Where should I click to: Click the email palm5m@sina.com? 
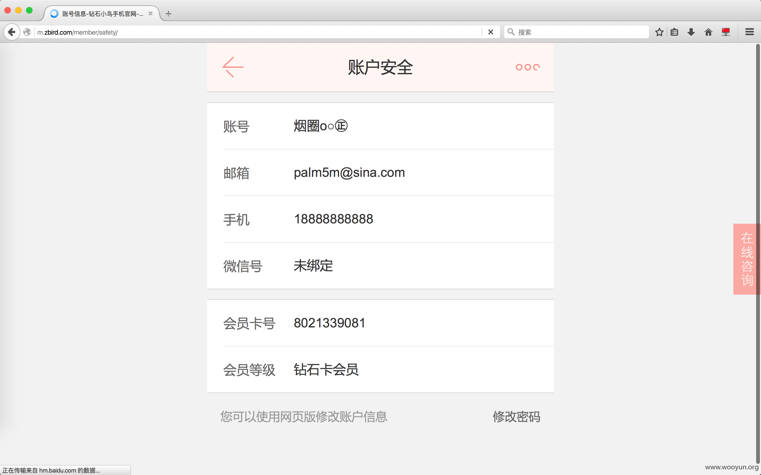click(349, 173)
